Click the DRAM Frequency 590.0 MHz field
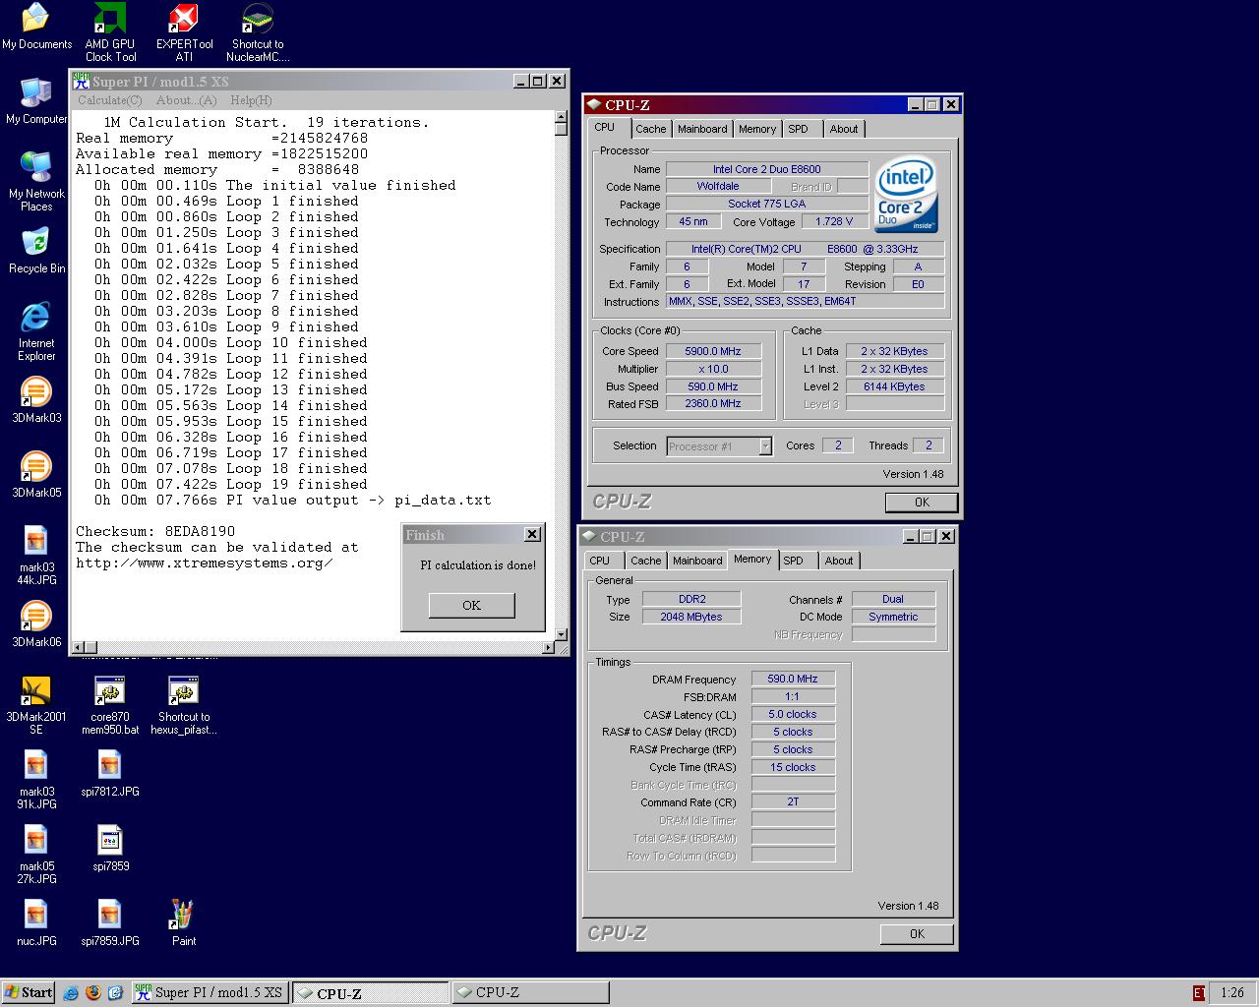This screenshot has width=1259, height=1007. click(793, 679)
